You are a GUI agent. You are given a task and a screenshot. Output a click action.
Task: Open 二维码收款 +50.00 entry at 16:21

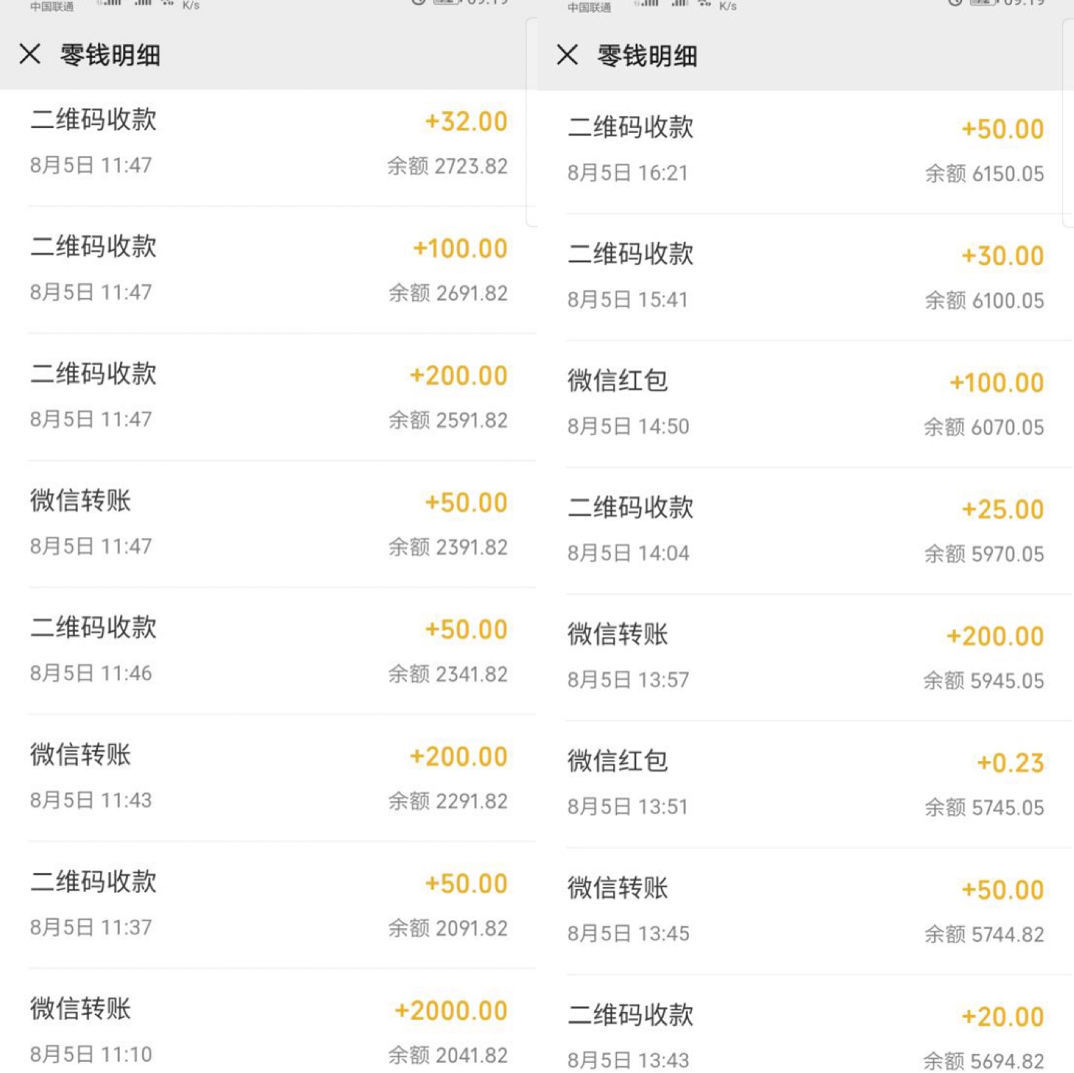point(805,152)
